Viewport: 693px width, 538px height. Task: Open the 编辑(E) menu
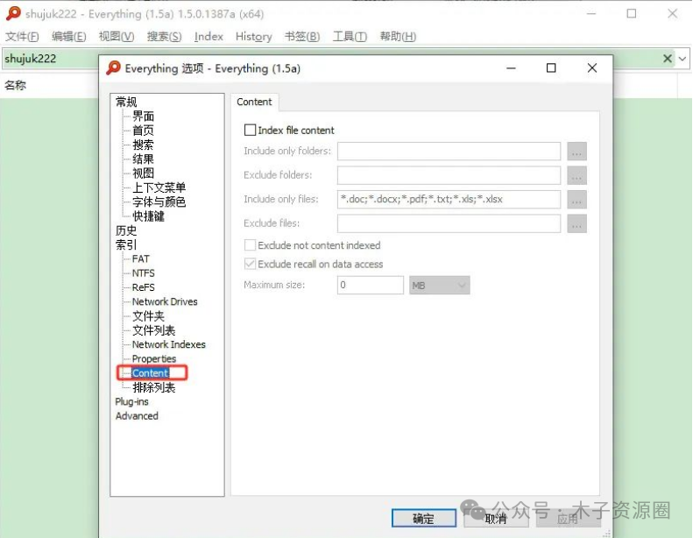click(x=69, y=36)
